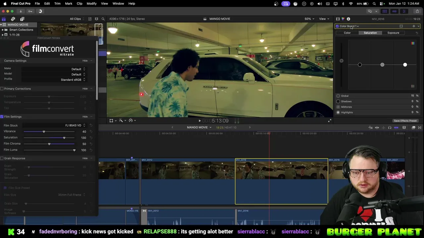Open camera Model dropdown

pos(54,74)
